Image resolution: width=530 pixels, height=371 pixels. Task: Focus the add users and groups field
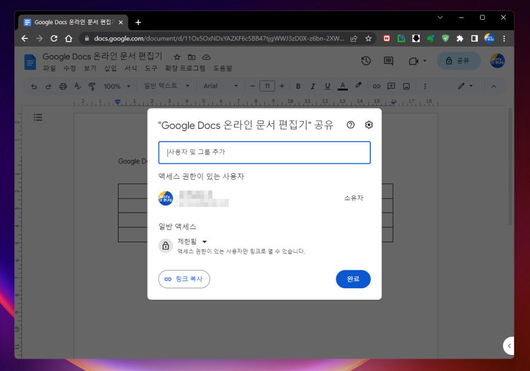point(264,152)
